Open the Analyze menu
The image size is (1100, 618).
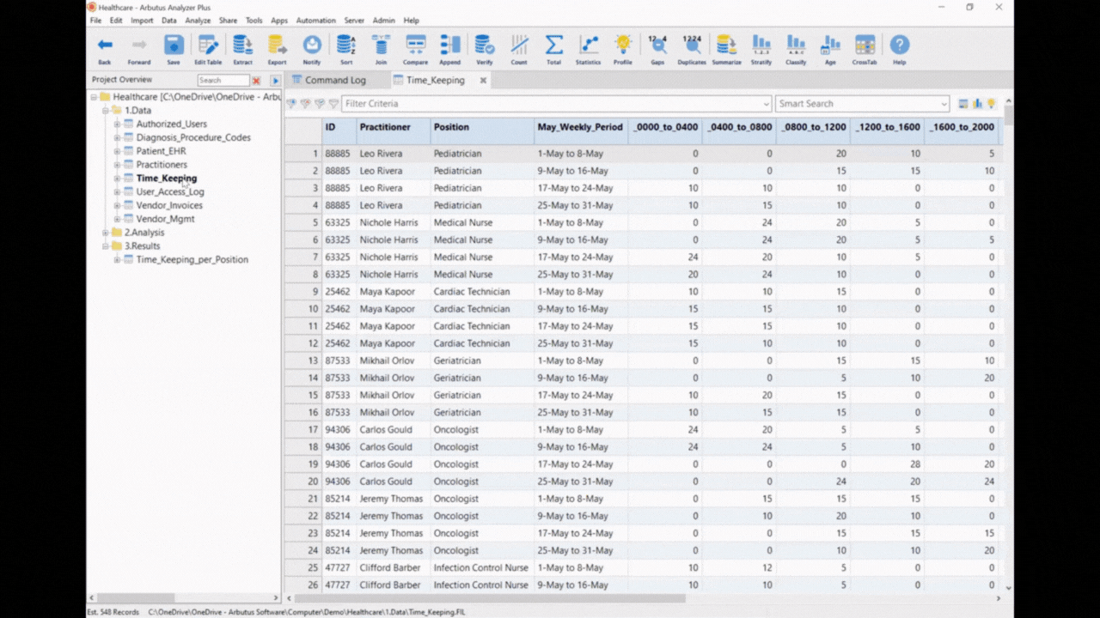coord(198,21)
